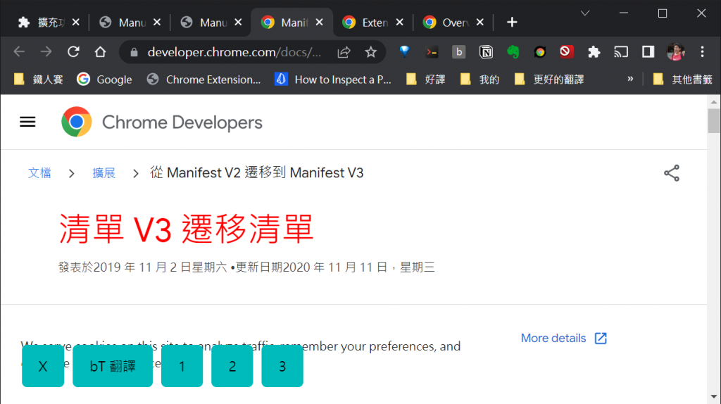Image resolution: width=721 pixels, height=404 pixels.
Task: Open the blue gem extension
Action: [x=405, y=52]
